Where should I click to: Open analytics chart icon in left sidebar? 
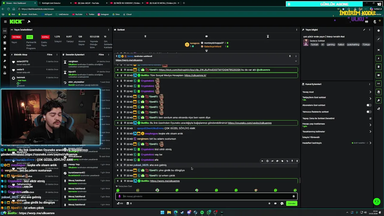click(x=4, y=43)
